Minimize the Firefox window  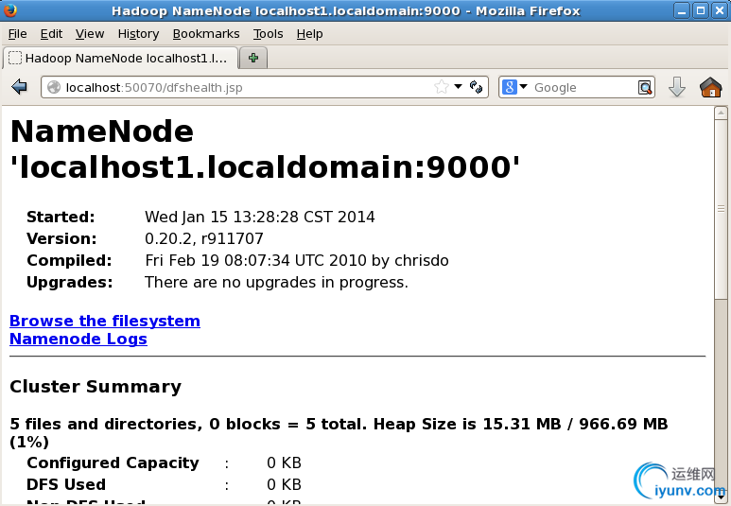click(682, 10)
